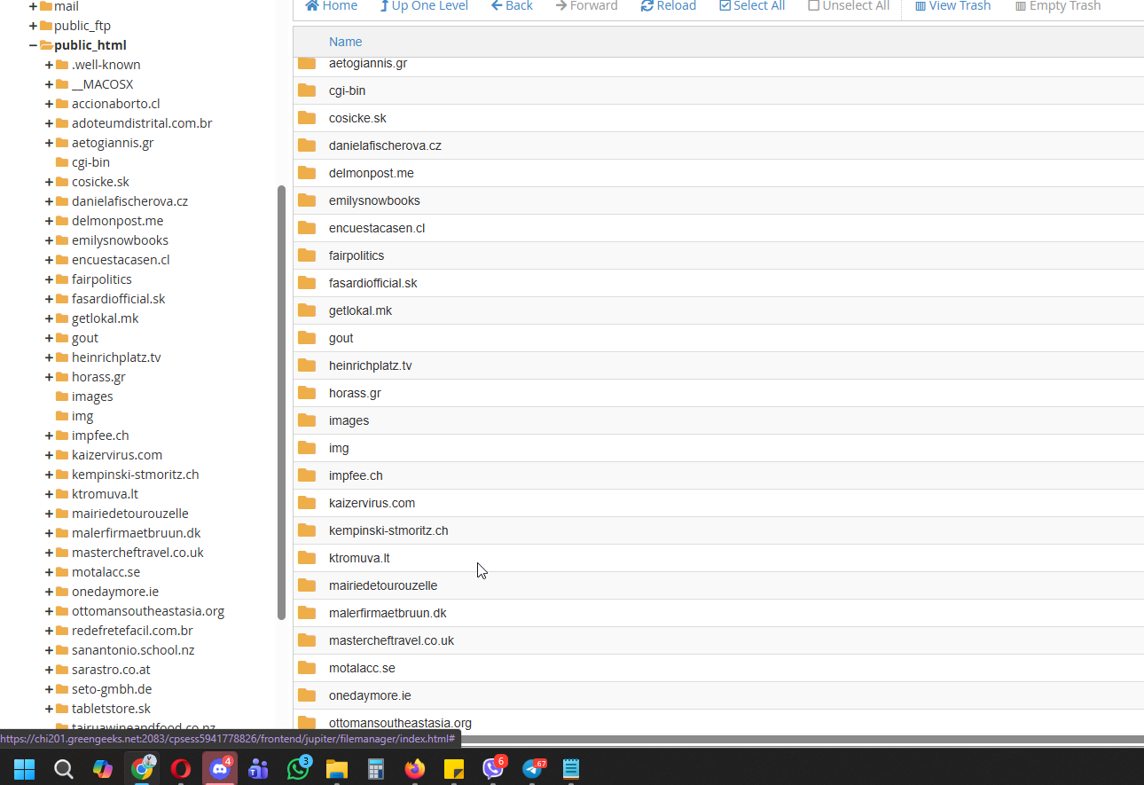This screenshot has height=785, width=1144.
Task: Expand accionaborto.cl in the folder tree
Action: (x=50, y=104)
